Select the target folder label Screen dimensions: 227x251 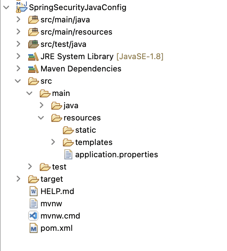[52, 180]
